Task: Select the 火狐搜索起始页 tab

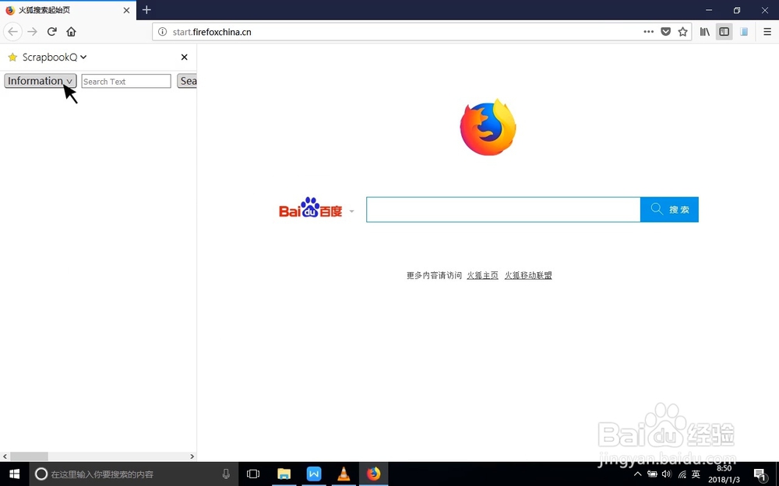Action: pos(68,10)
